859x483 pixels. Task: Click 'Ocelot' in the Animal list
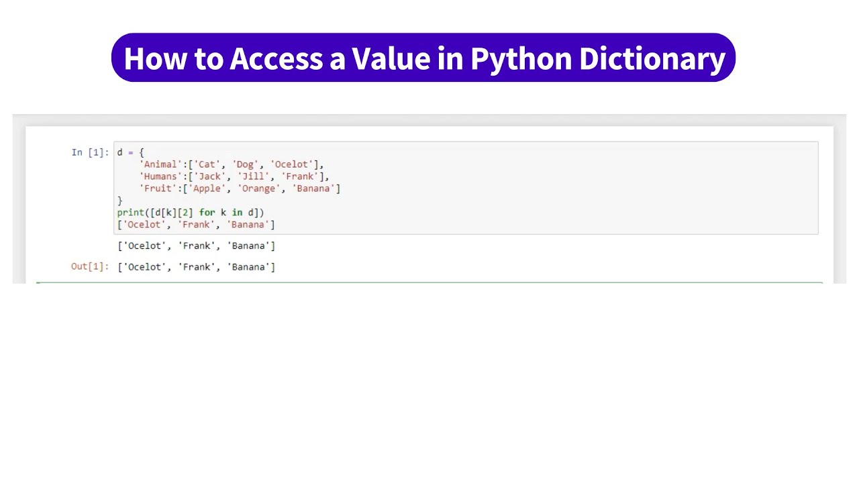[x=292, y=164]
